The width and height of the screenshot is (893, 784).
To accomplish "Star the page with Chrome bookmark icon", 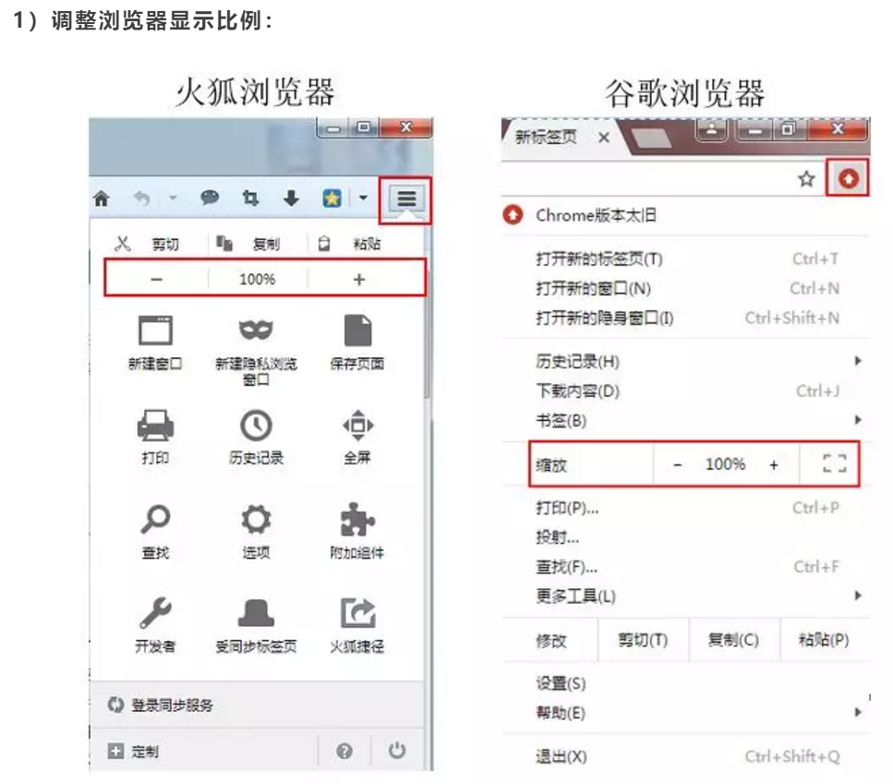I will coord(806,180).
